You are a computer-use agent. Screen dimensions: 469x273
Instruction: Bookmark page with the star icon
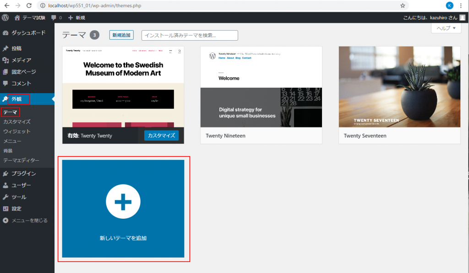[403, 5]
